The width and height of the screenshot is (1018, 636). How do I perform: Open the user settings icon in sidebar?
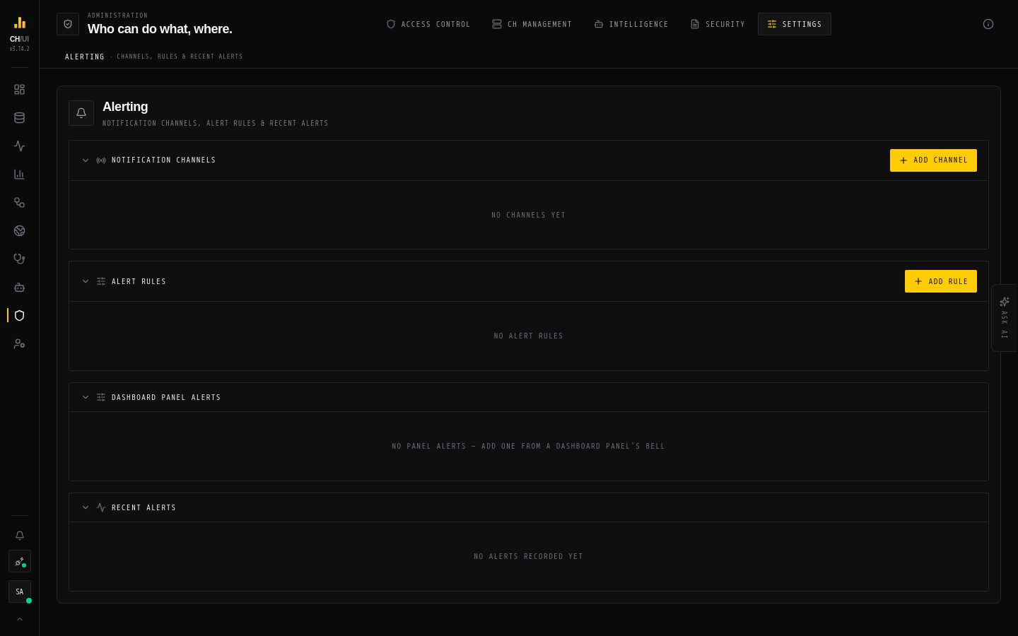(19, 344)
